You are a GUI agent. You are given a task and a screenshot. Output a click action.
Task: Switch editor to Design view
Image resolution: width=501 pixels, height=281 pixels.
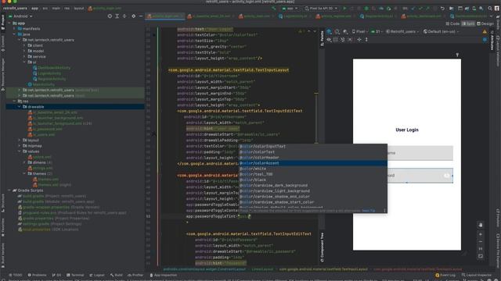485,23
